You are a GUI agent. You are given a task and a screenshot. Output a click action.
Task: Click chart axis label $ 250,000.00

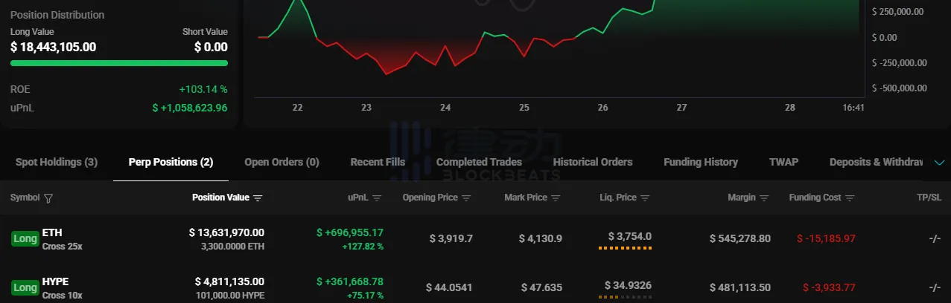pos(897,12)
